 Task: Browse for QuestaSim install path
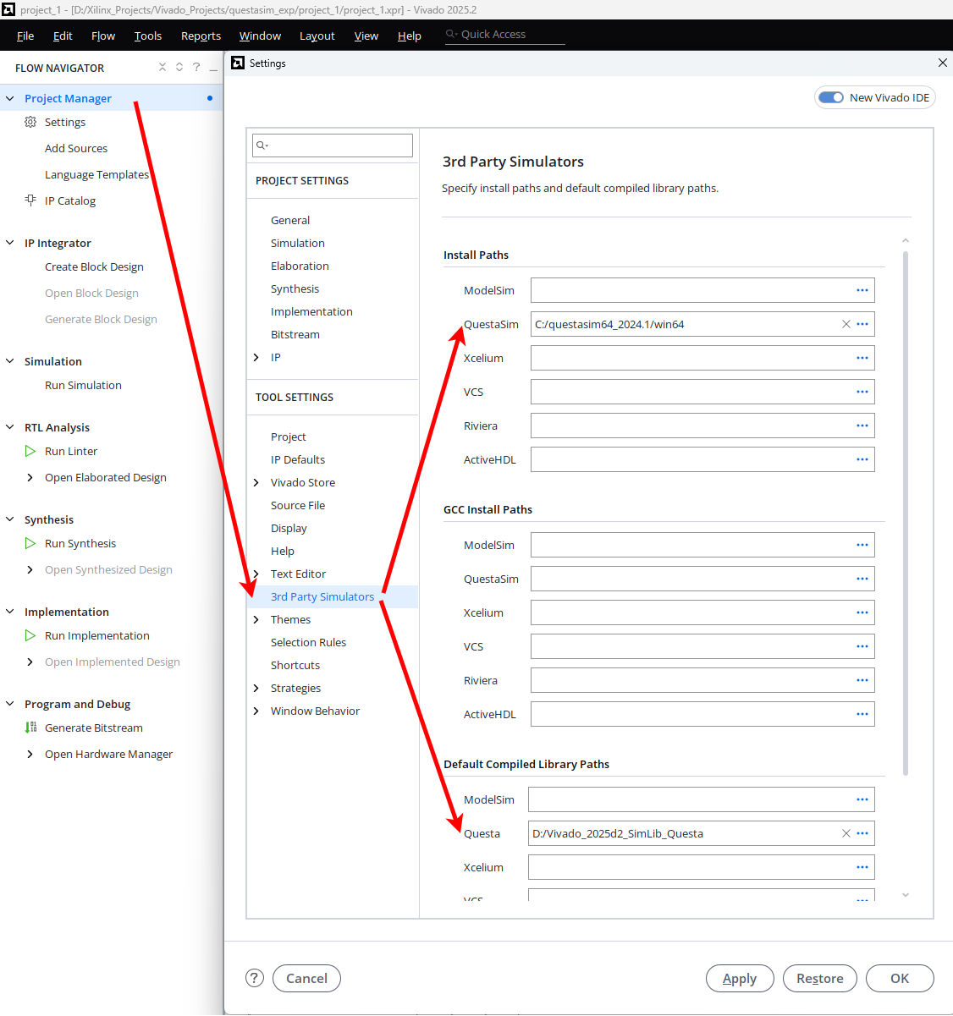(862, 324)
